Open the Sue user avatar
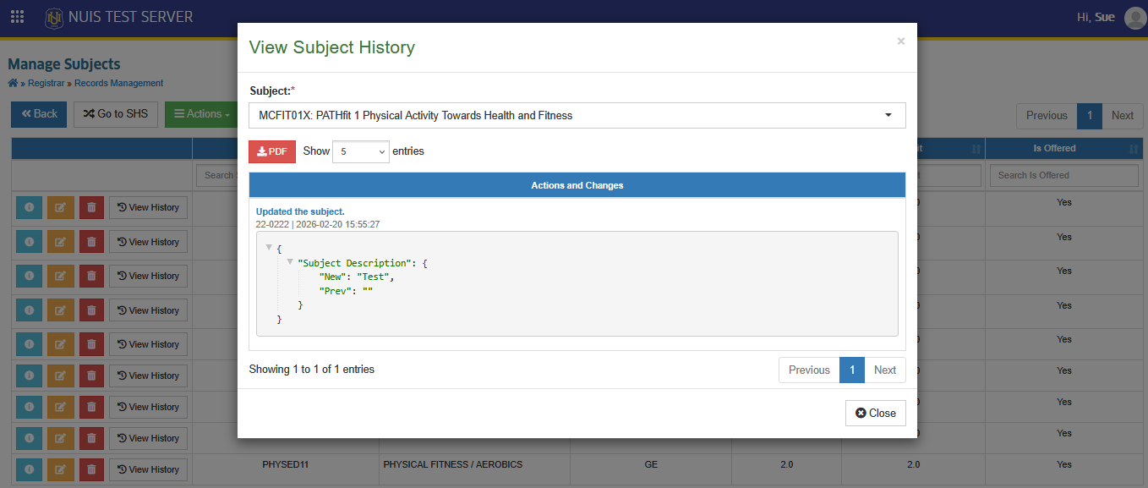 (1134, 17)
